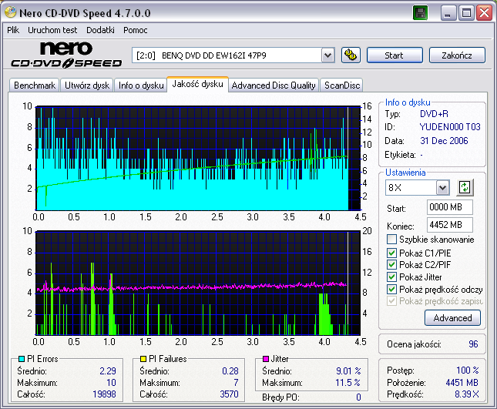Toggle Szybkie skanowanie checkbox
Screen dimensions: 497x409
click(x=391, y=240)
